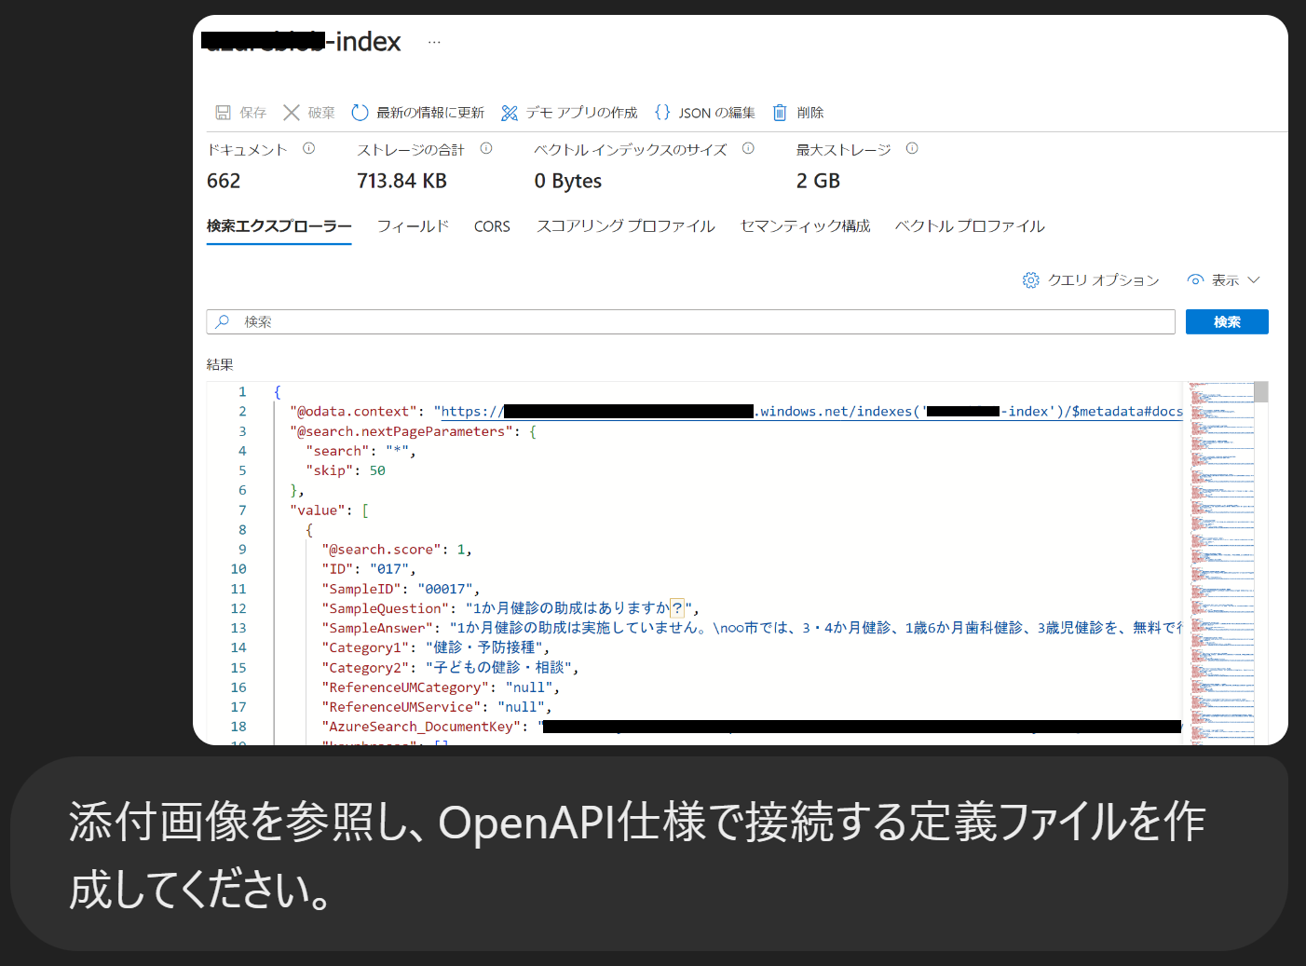Click info icon beside 最大ストレージ
The height and width of the screenshot is (966, 1306).
pyautogui.click(x=912, y=148)
